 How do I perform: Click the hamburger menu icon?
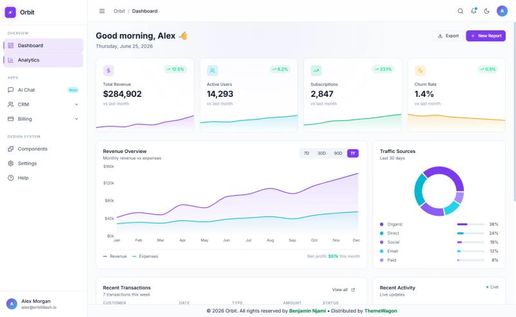click(102, 11)
